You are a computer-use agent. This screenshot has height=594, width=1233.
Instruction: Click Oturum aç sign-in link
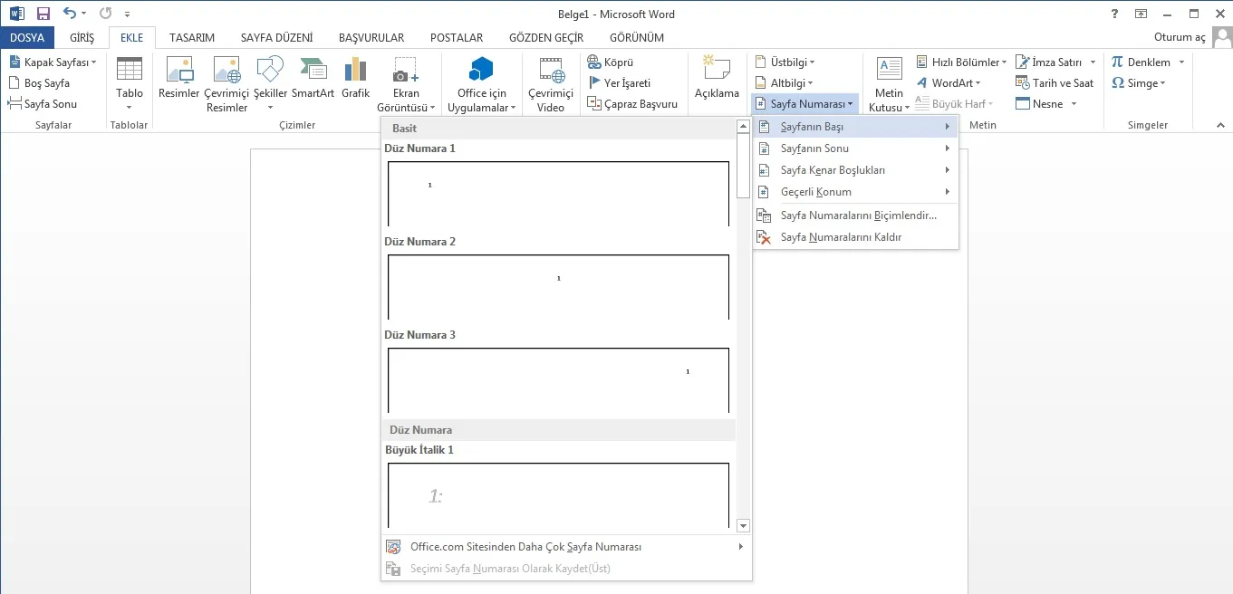pyautogui.click(x=1180, y=38)
